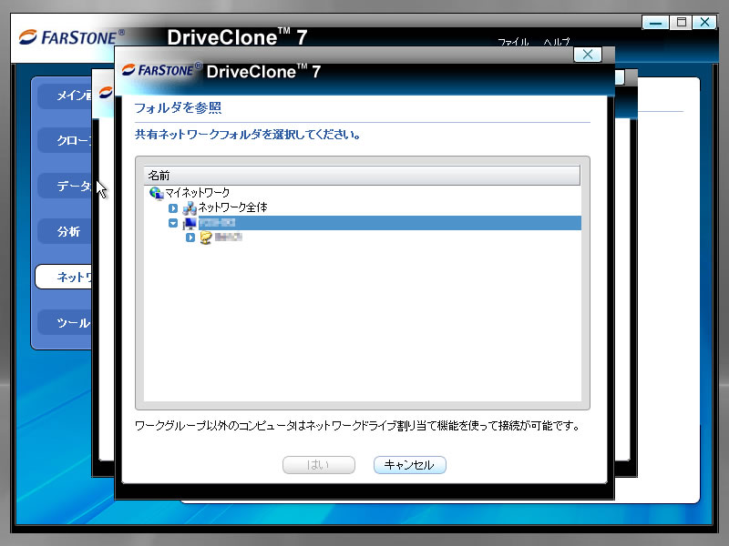Viewport: 729px width, 546px height.
Task: Close the DriveClone main window
Action: pyautogui.click(x=704, y=22)
